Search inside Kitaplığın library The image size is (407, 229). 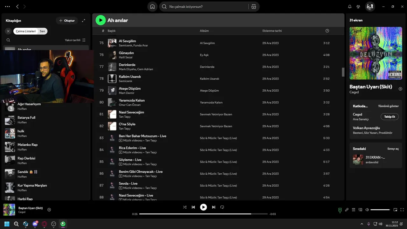8,40
